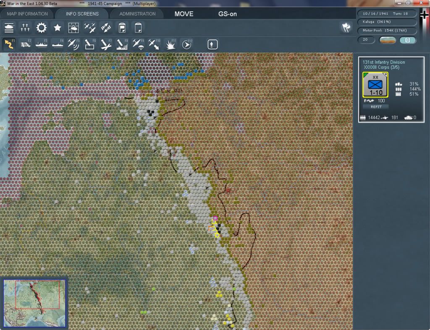Click the crossed flags icon
Viewport: 430px width, 330px height.
click(346, 27)
